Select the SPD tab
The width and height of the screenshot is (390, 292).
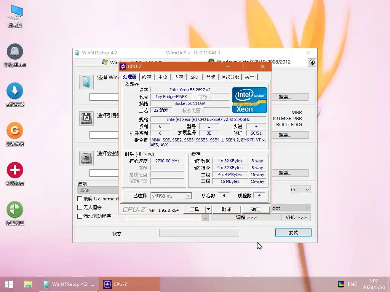coord(195,77)
